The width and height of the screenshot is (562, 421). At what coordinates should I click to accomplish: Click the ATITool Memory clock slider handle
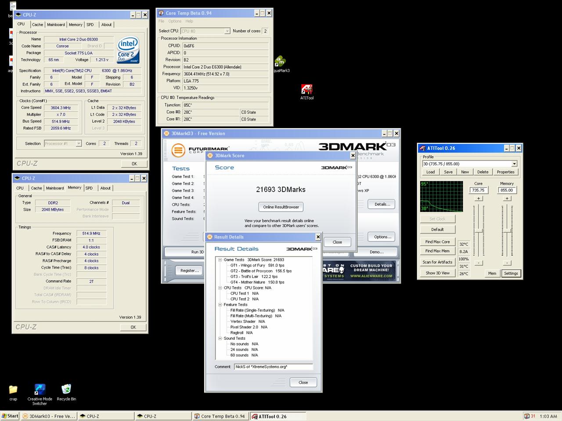tap(507, 231)
